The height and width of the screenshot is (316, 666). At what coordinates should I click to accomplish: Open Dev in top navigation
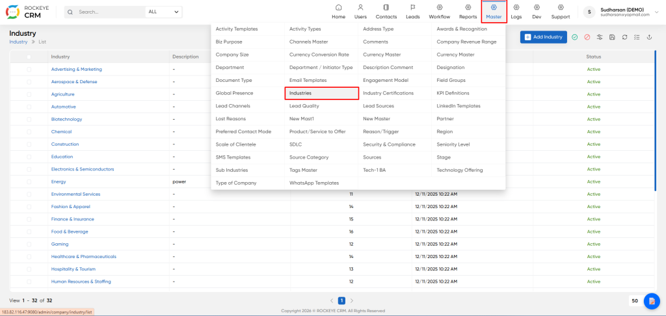pos(537,12)
